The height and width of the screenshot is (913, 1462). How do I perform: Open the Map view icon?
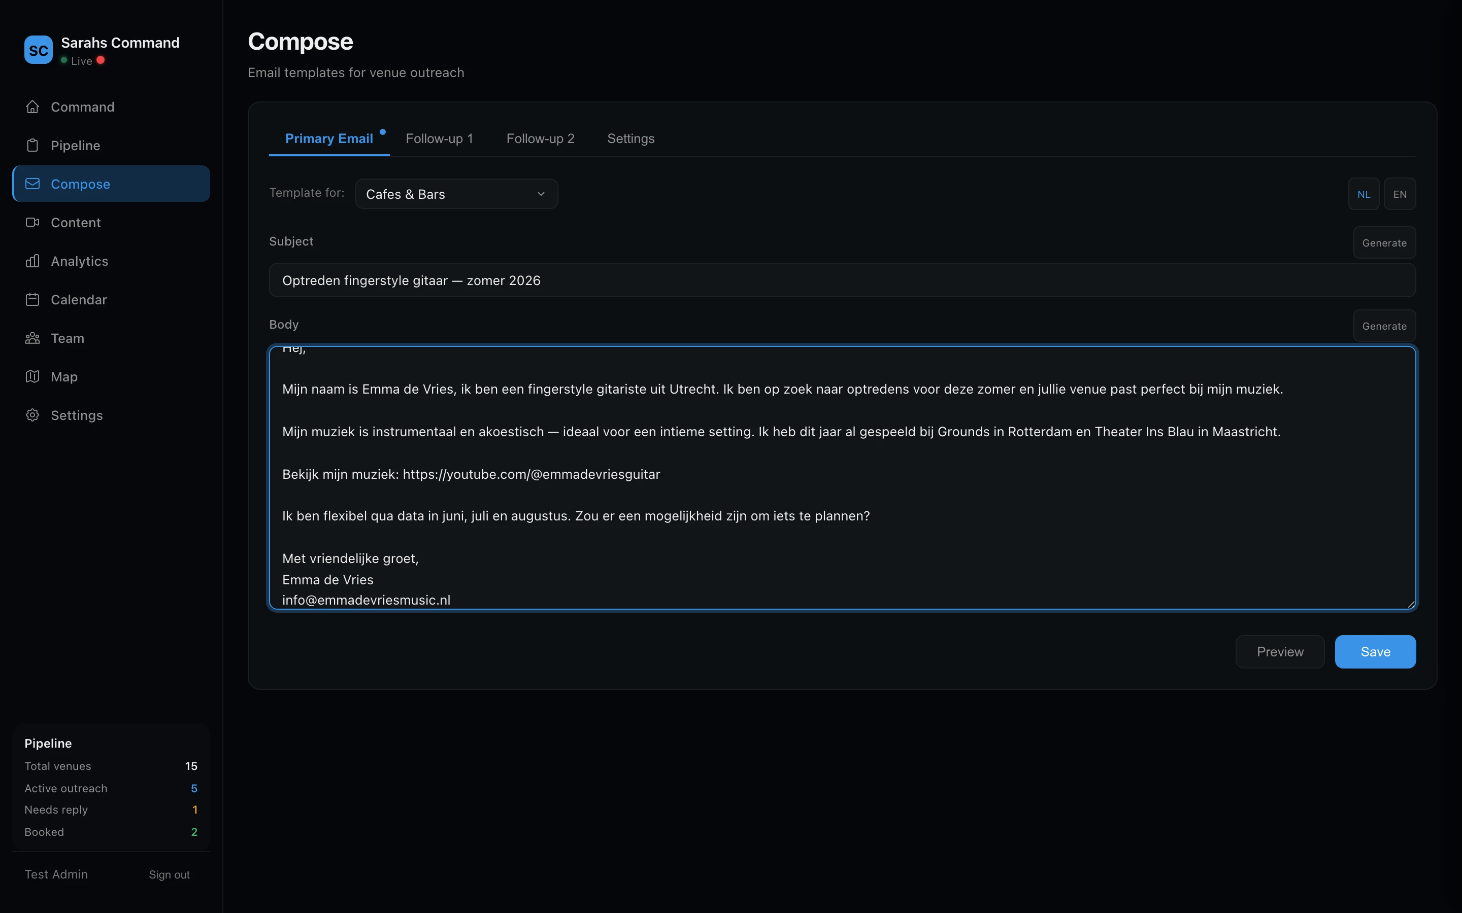tap(33, 376)
